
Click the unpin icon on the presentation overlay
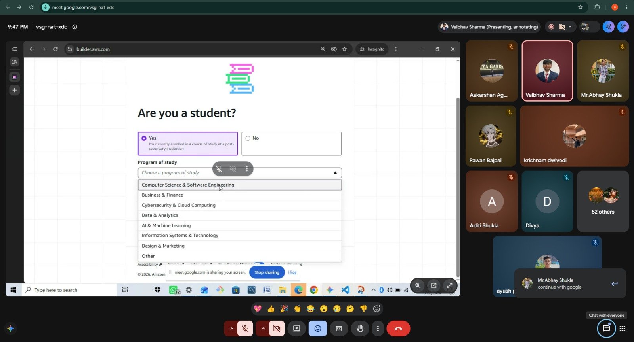click(219, 169)
